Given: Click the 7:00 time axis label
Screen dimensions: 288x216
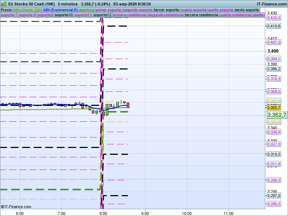Looking at the screenshot, I should 61,213.
